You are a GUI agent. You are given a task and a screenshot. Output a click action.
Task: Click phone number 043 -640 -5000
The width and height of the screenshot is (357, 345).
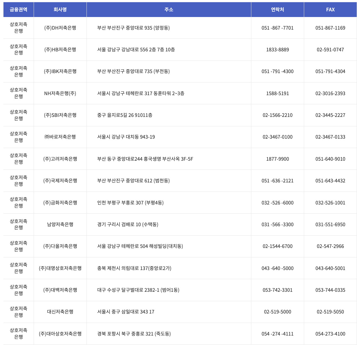click(x=277, y=268)
